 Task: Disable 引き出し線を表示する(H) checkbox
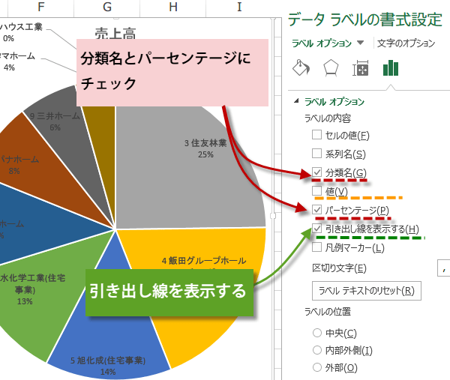[x=316, y=229]
